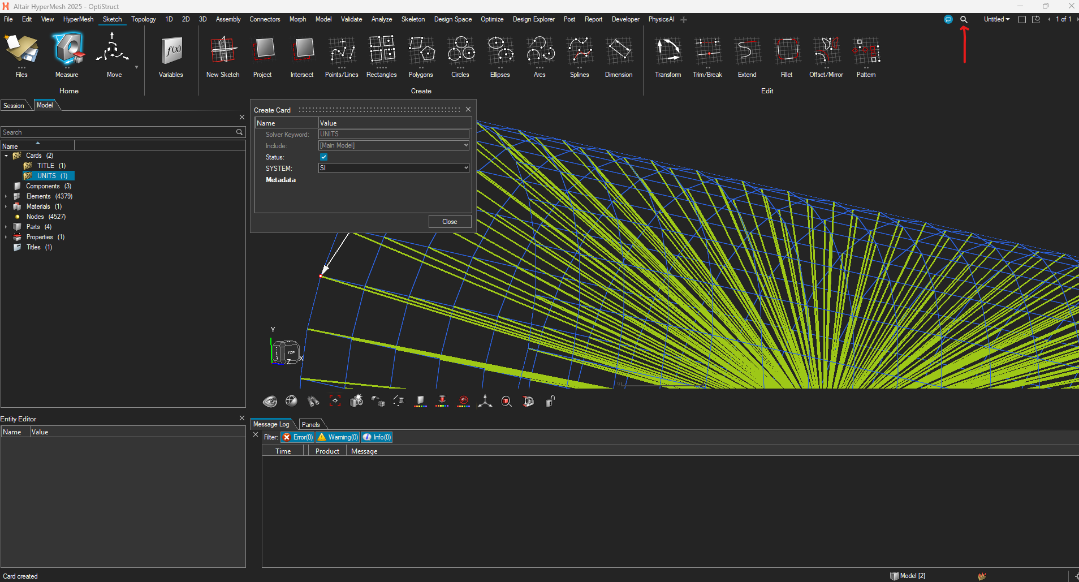The height and width of the screenshot is (582, 1079).
Task: Click the binoculars find icon
Action: (313, 402)
